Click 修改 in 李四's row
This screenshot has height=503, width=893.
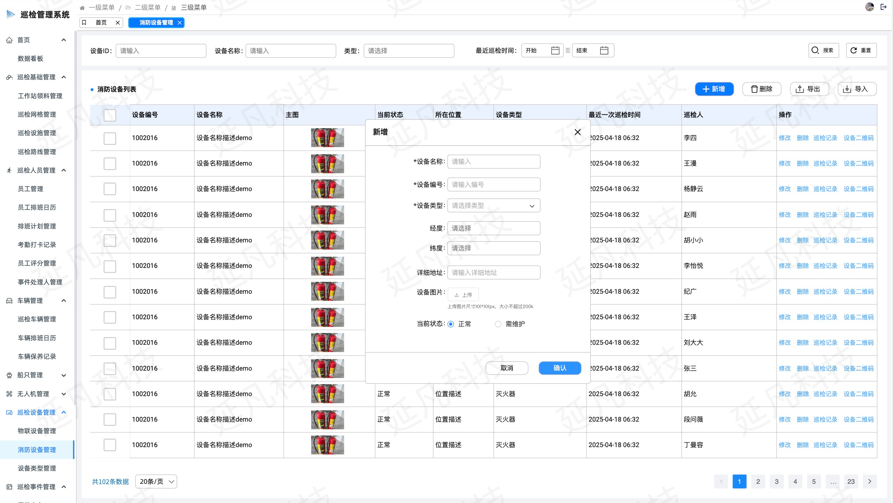point(784,138)
